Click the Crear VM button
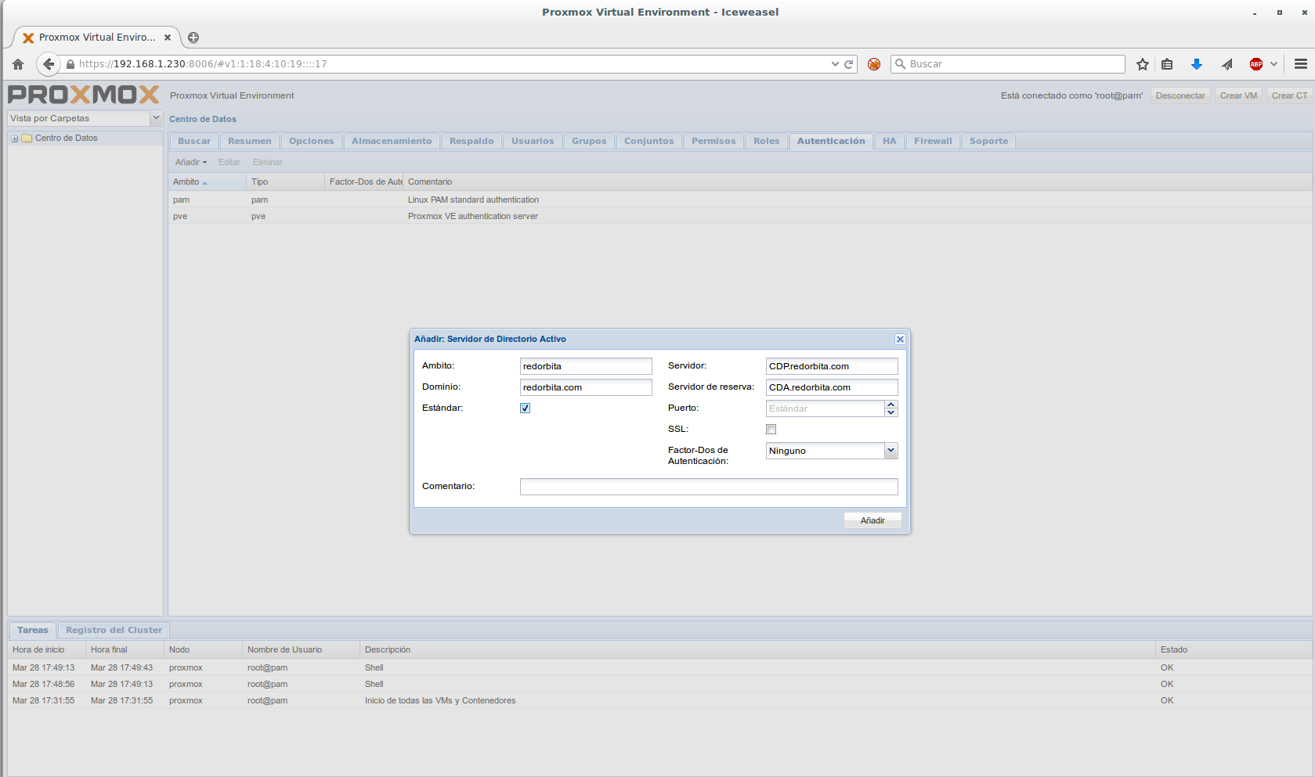Image resolution: width=1315 pixels, height=777 pixels. [1237, 95]
